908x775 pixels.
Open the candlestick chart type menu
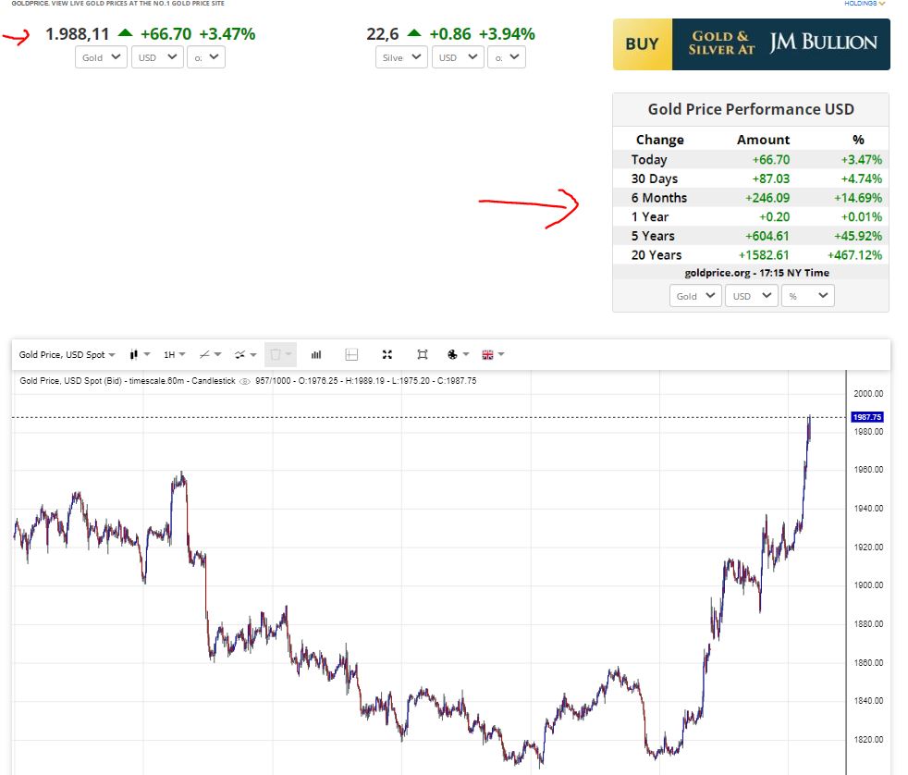click(139, 354)
